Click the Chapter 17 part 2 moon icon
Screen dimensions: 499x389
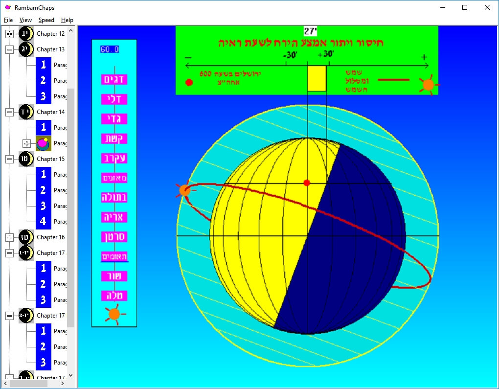(x=26, y=316)
